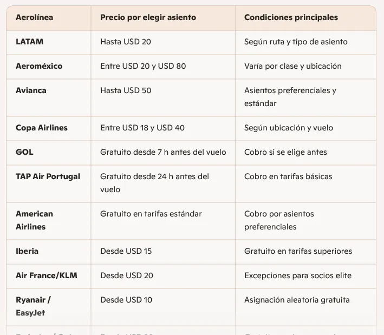Click the Cobro en tarifas básicas condition
Screen dimensions: 384x335
point(288,176)
